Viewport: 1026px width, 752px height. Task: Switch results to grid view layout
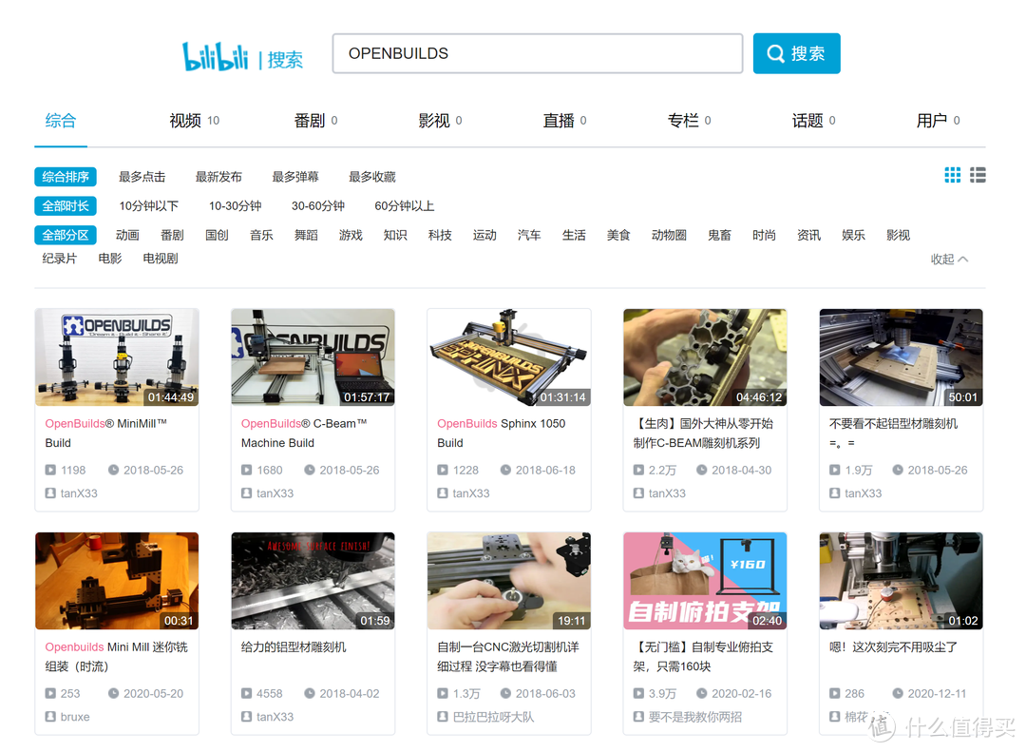(953, 175)
